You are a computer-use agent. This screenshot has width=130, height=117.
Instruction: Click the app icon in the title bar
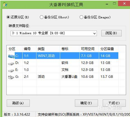5,5
